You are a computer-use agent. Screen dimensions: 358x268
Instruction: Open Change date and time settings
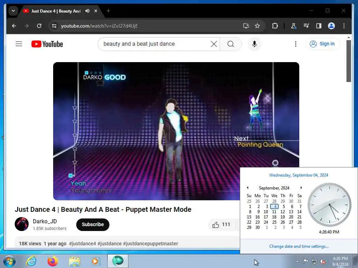(299, 246)
